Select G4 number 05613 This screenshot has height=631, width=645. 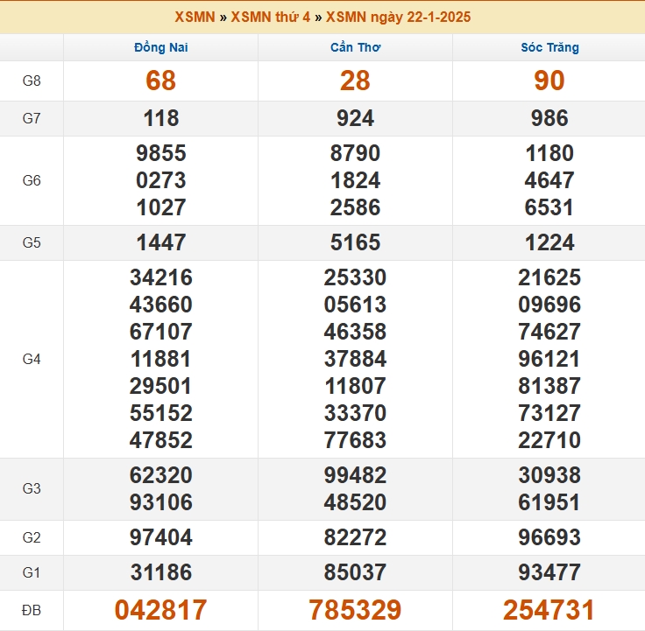pyautogui.click(x=355, y=305)
